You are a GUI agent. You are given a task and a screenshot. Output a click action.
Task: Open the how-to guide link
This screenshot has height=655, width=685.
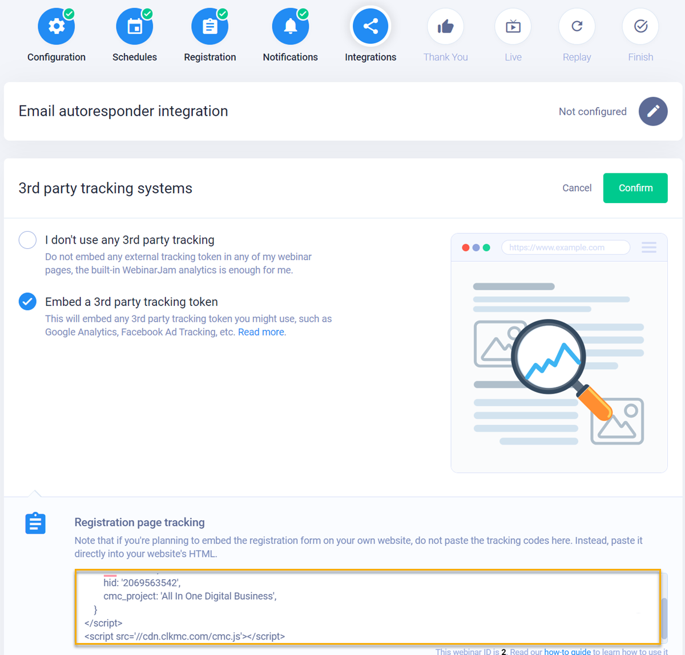[x=567, y=651]
